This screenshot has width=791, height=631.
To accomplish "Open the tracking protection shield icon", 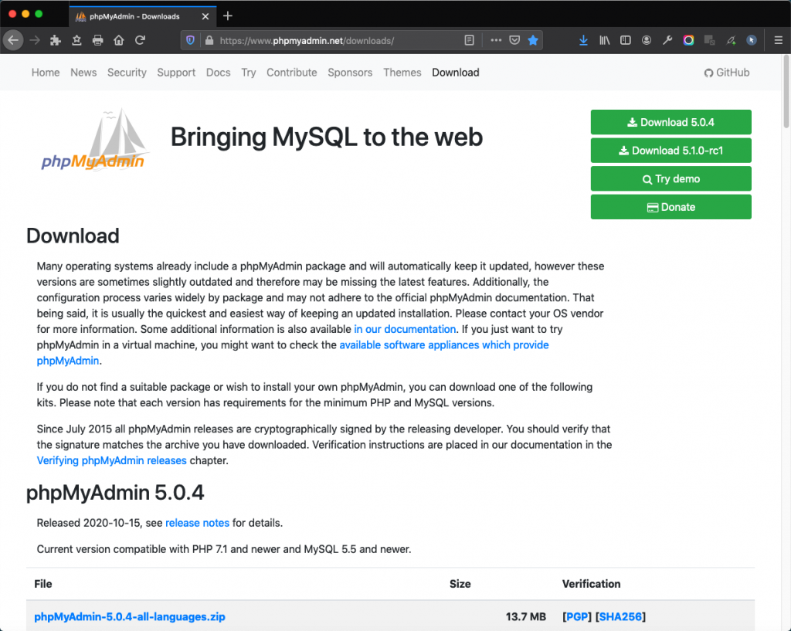I will point(190,40).
